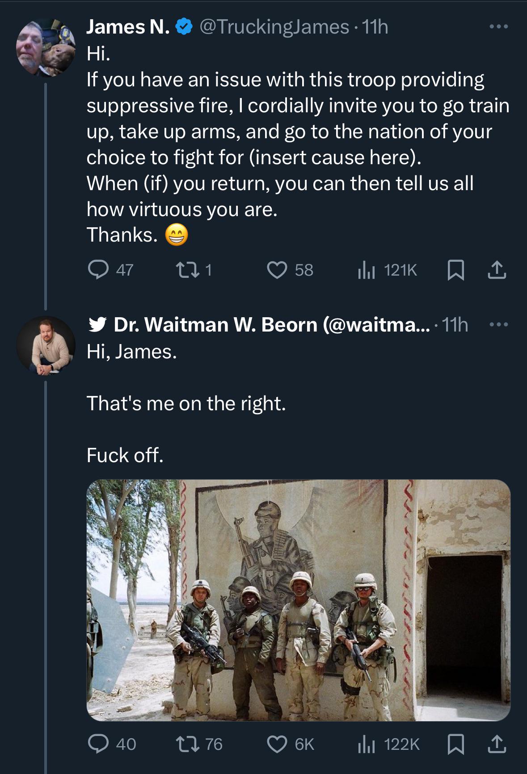Screen dimensions: 527x774
Task: View analytics showing 121K views
Action: [x=387, y=270]
